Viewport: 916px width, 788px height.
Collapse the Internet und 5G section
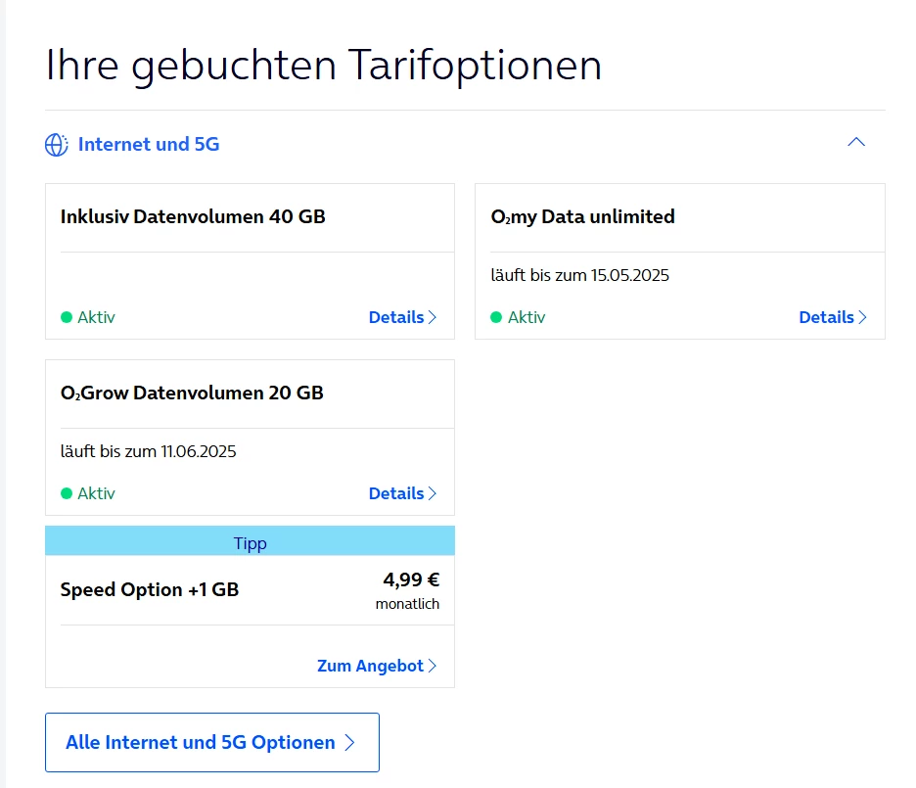[x=856, y=143]
